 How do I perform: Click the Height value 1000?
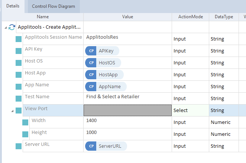[91, 132]
